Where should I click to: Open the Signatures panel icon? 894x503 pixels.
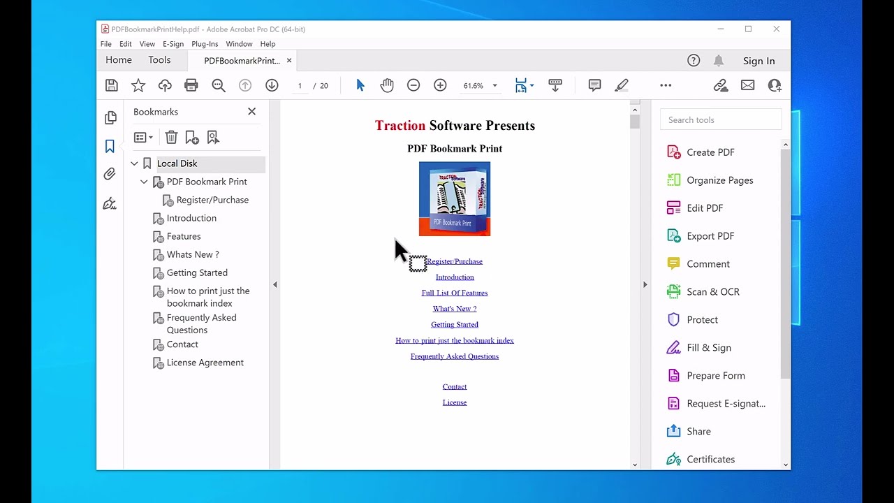coord(110,204)
